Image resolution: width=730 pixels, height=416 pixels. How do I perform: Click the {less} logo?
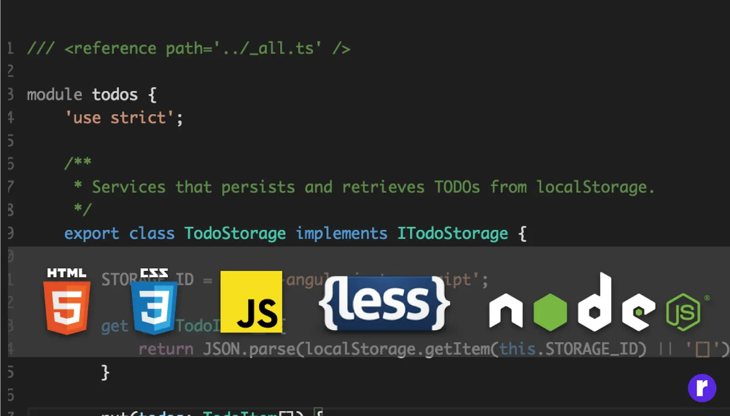point(384,303)
